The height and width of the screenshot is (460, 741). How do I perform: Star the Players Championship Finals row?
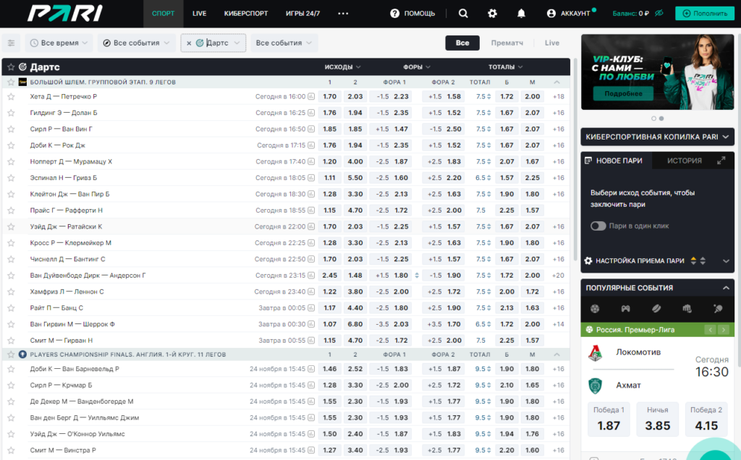[11, 354]
